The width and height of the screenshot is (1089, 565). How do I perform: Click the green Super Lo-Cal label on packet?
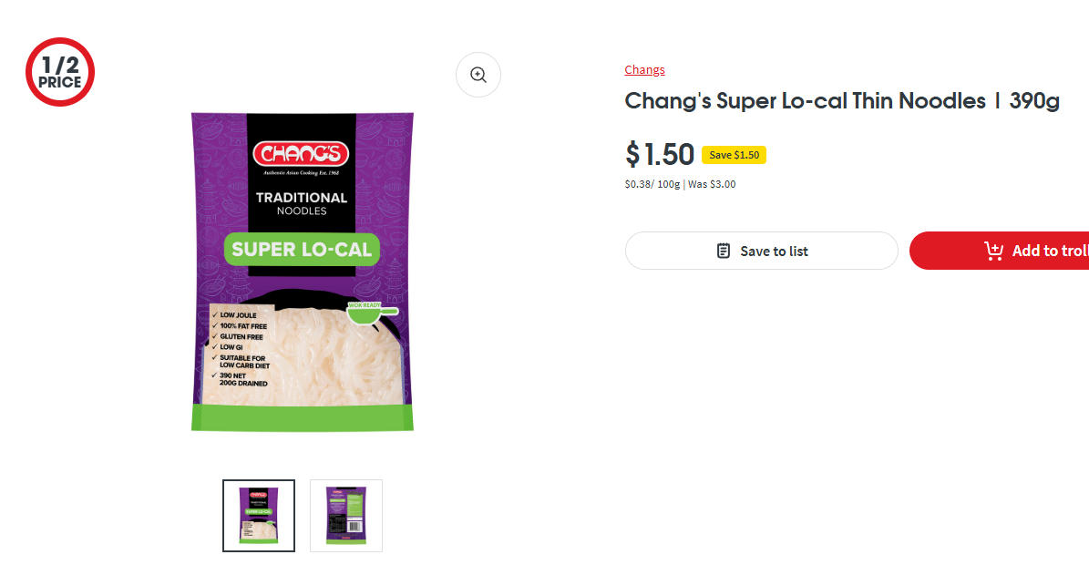click(x=302, y=250)
